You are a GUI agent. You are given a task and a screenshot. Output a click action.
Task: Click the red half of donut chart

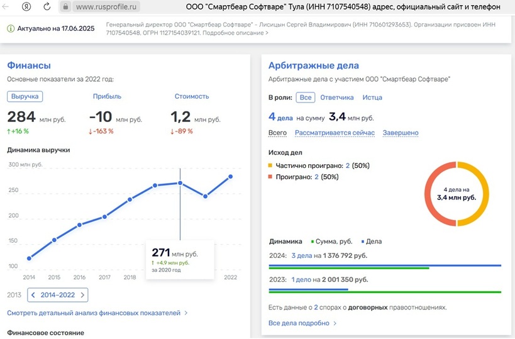coord(429,194)
